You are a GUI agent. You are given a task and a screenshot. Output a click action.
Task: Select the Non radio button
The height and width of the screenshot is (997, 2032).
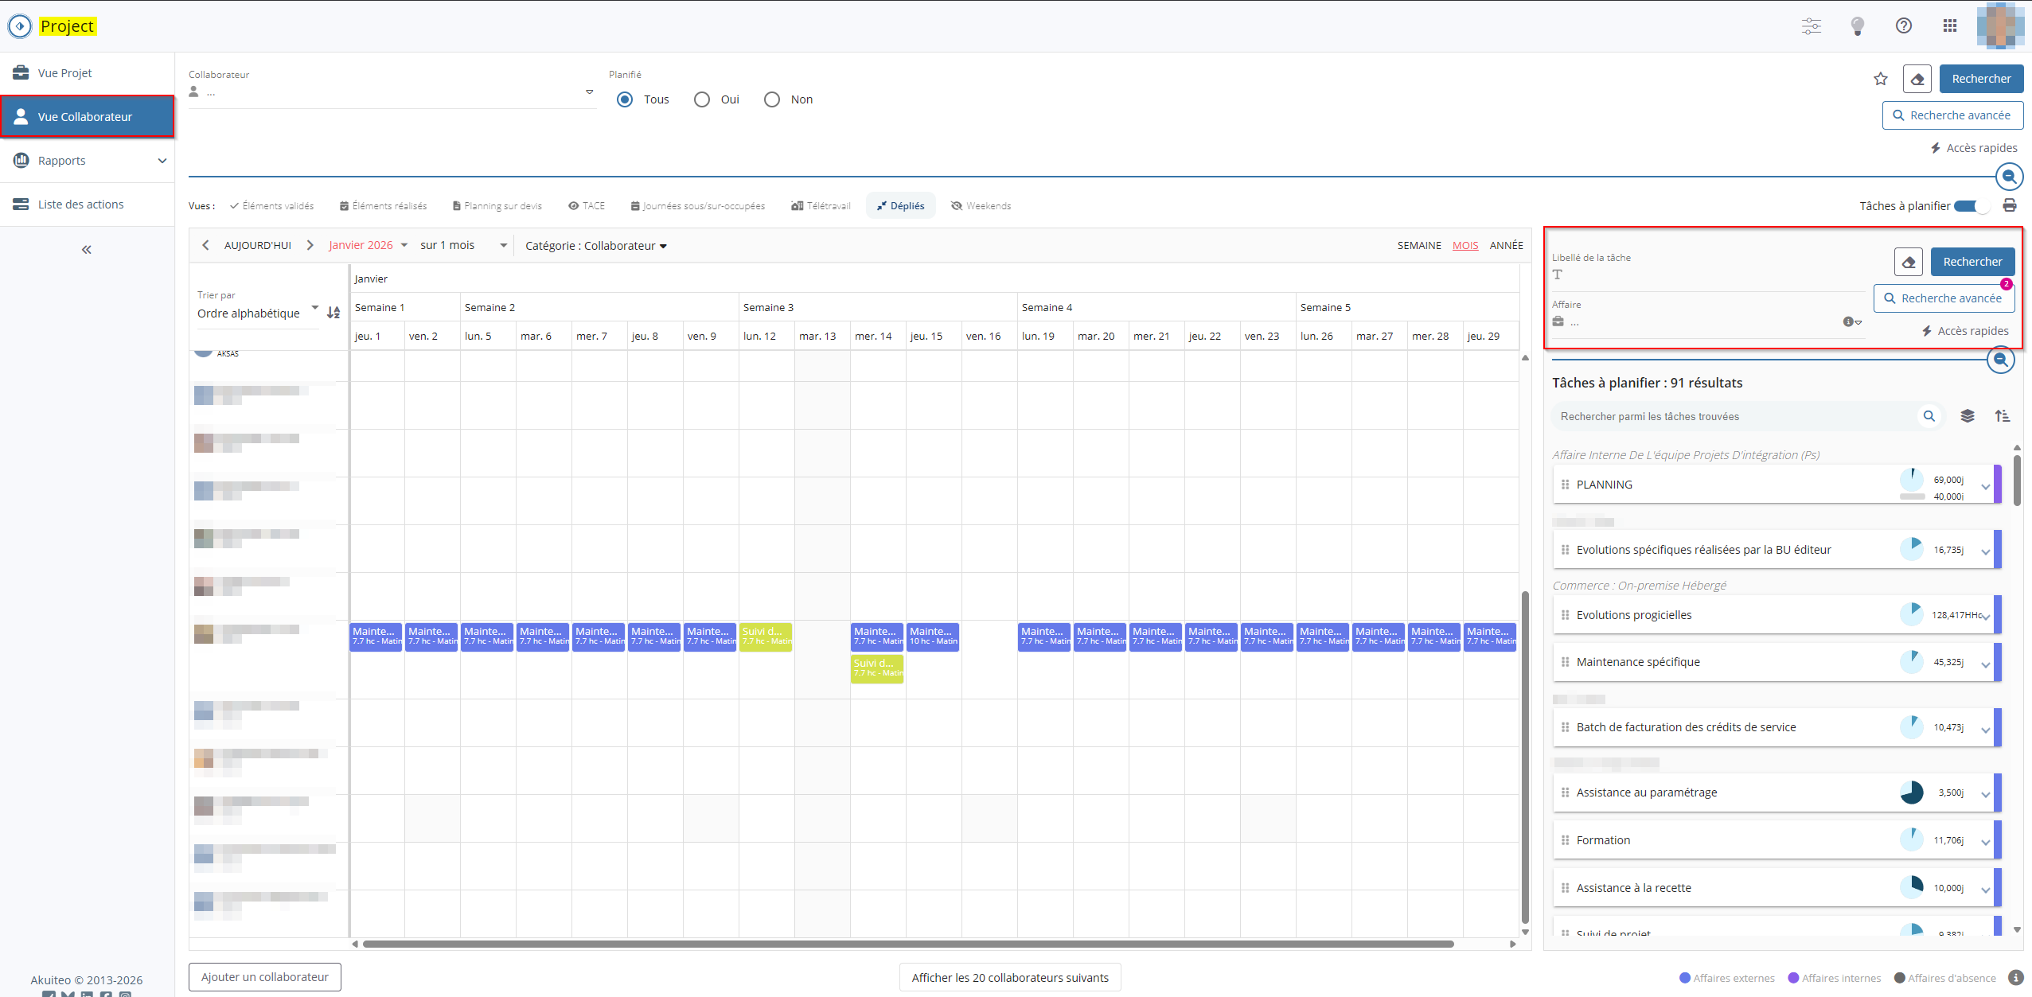771,99
